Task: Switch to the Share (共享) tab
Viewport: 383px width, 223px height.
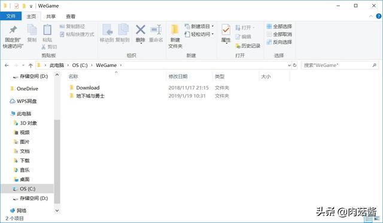Action: pos(51,16)
